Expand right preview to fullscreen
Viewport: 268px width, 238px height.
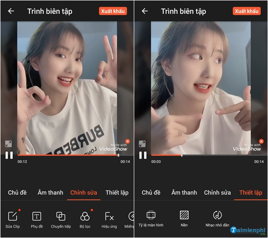tap(142, 144)
